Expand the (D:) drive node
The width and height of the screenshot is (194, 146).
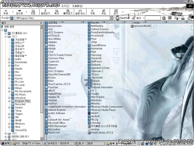pos(5,134)
